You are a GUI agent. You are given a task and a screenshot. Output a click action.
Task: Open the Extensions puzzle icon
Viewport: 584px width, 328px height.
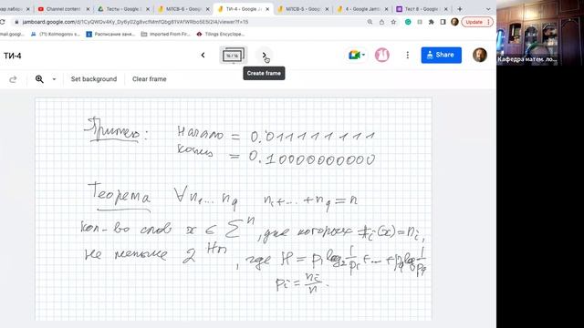pyautogui.click(x=432, y=22)
